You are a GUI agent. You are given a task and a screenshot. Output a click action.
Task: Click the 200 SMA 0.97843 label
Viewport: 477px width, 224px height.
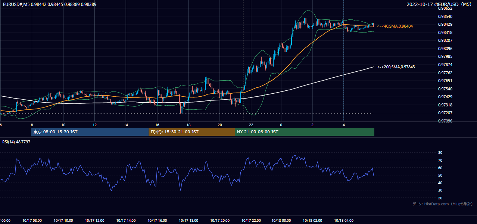(396, 67)
